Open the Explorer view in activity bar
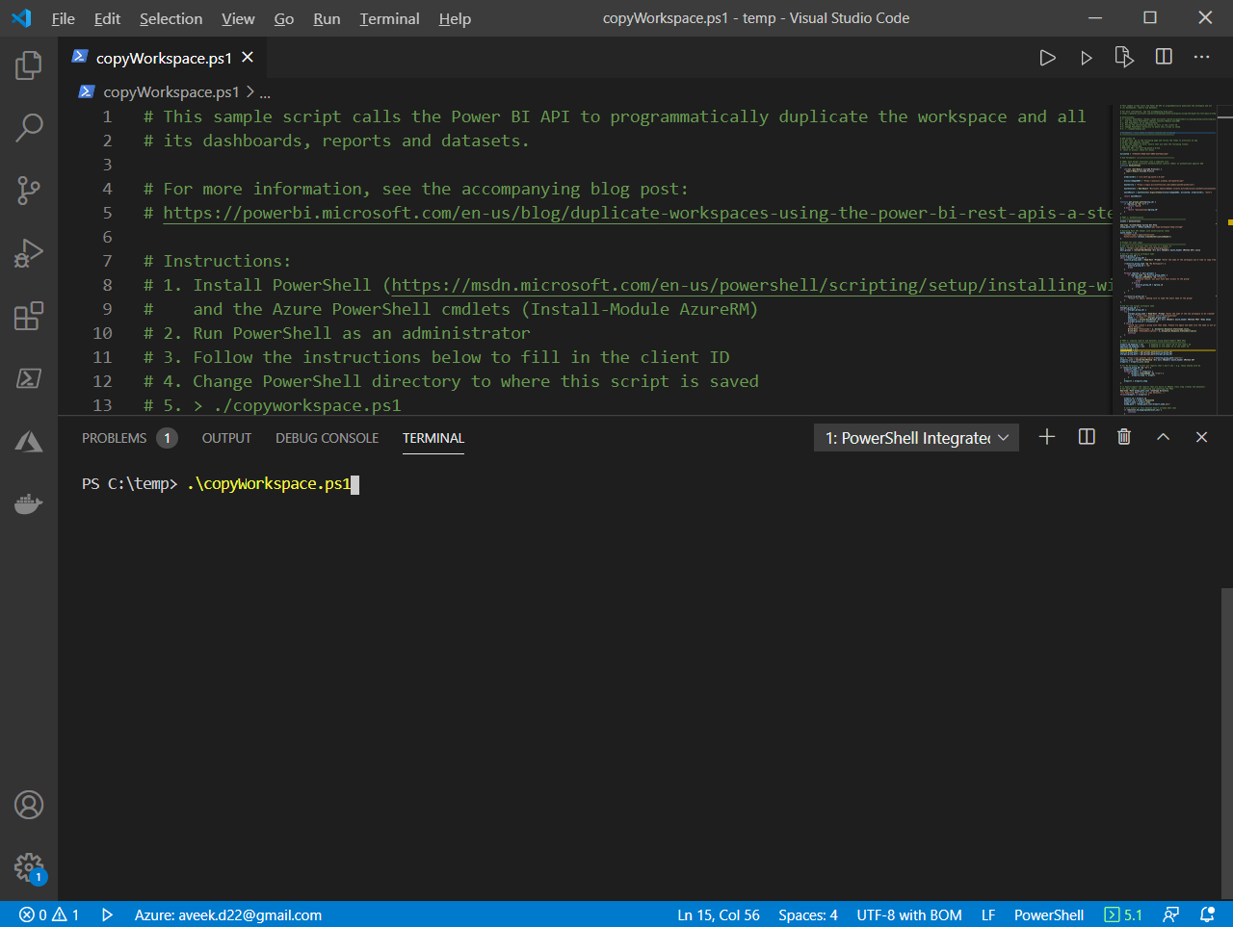This screenshot has height=927, width=1233. click(29, 65)
